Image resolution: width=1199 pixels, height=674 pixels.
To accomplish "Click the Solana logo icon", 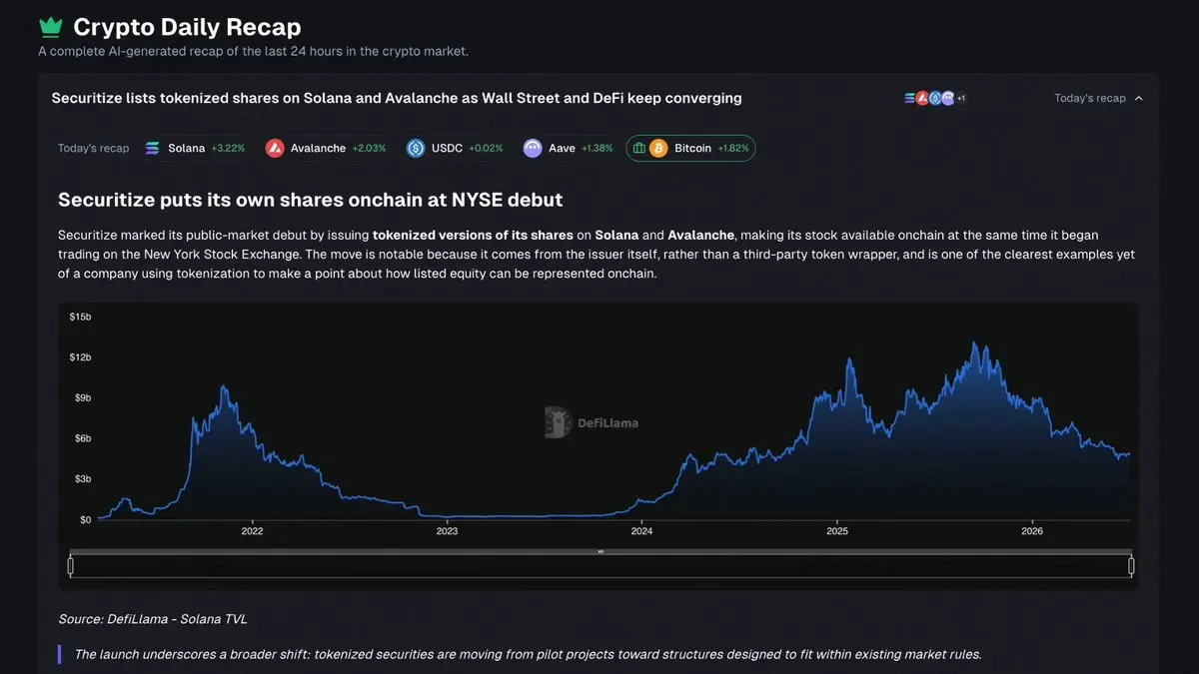I will point(152,148).
